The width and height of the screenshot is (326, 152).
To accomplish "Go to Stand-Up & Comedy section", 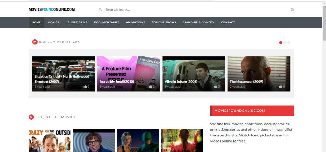I will click(x=198, y=22).
